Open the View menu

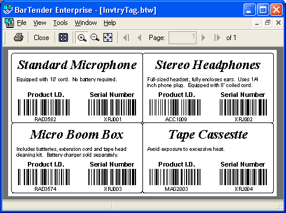click(40, 23)
